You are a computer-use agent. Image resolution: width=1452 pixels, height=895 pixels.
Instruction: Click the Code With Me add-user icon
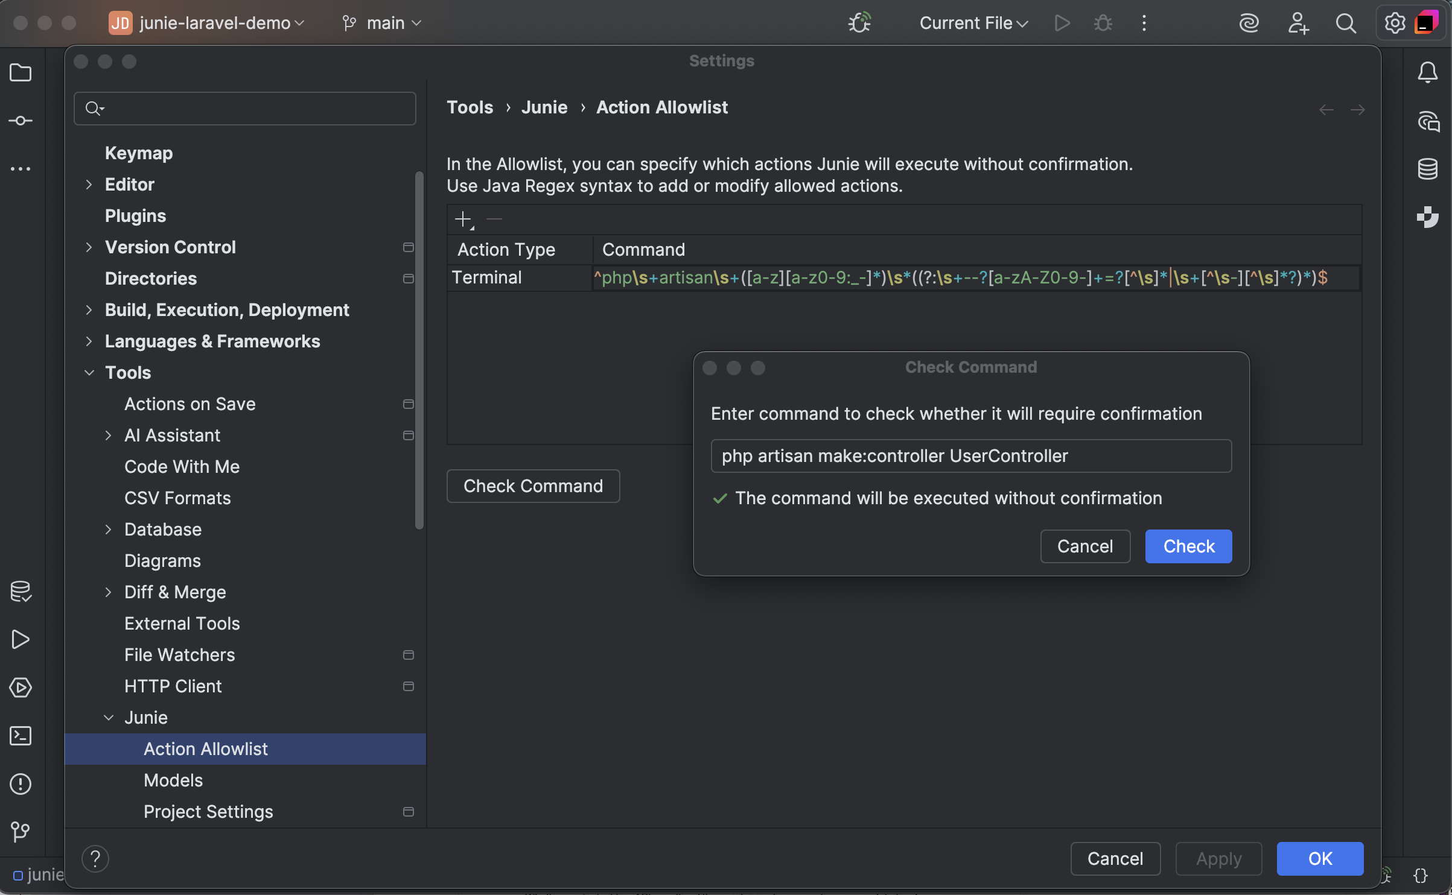(1298, 23)
